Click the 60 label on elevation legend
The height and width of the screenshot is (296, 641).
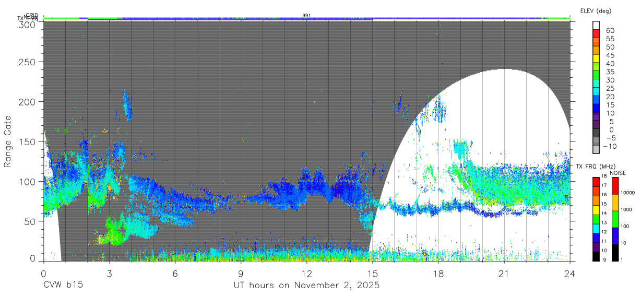pos(610,31)
